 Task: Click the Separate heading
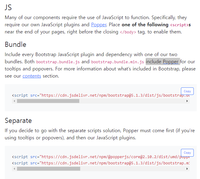point(18,121)
